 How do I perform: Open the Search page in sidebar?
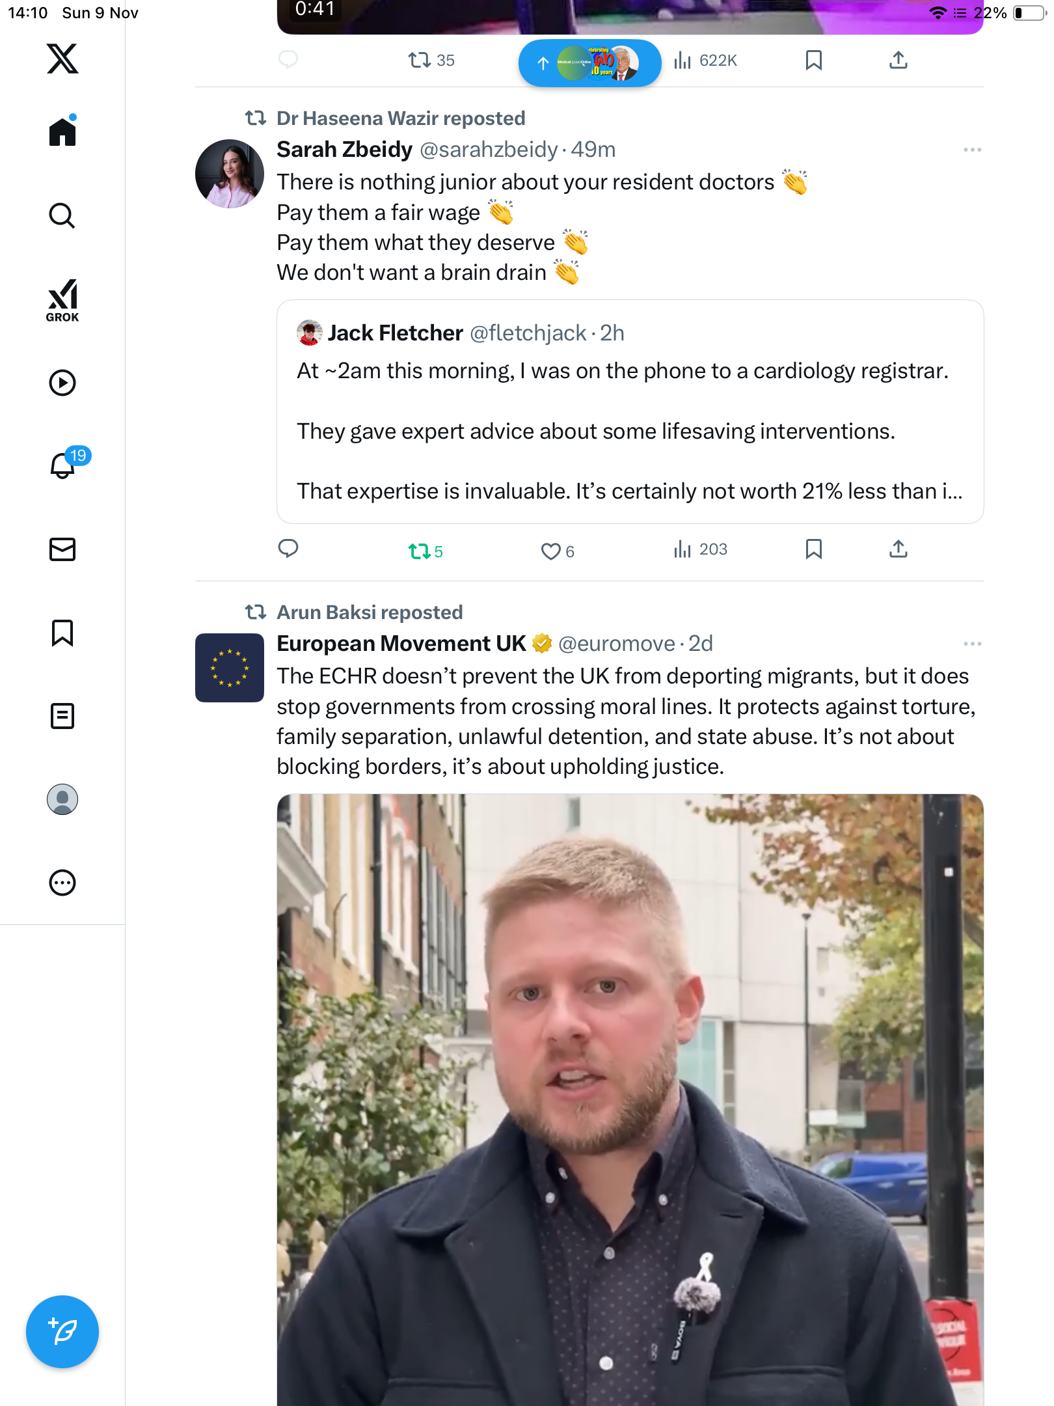(62, 215)
